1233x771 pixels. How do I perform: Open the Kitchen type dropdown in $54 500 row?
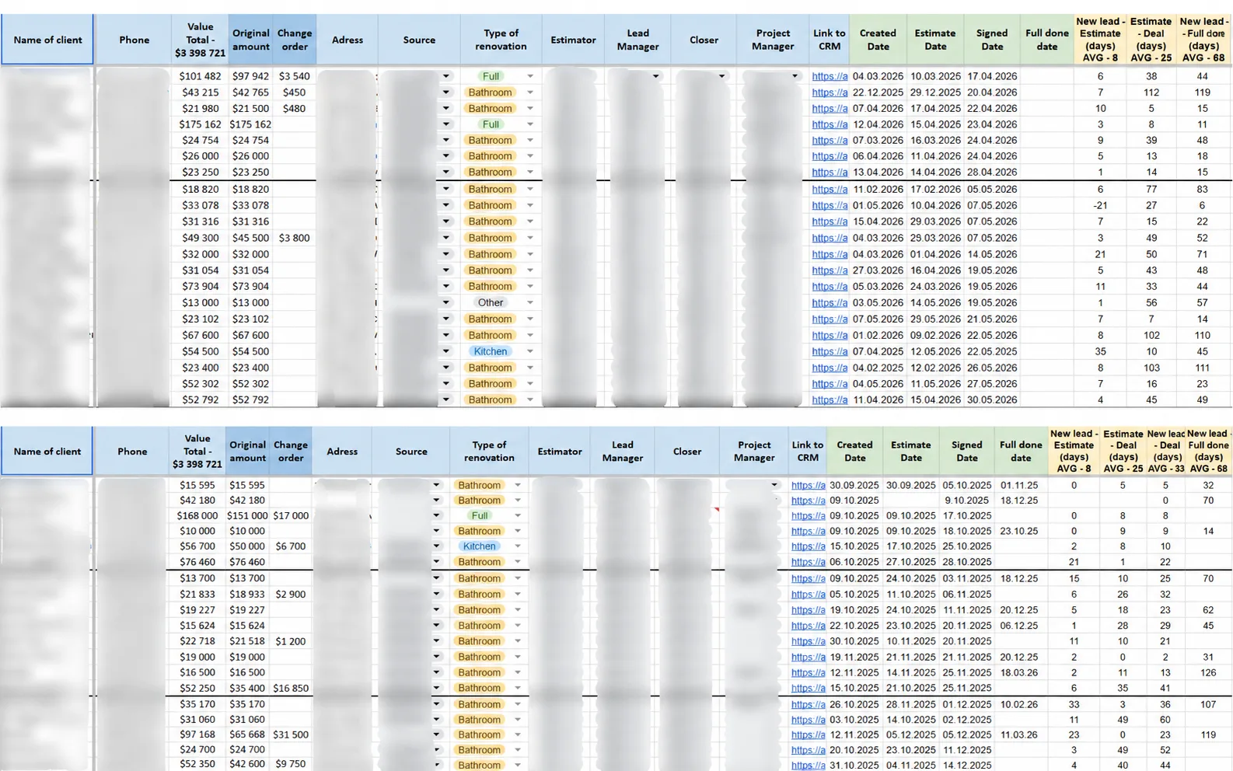(530, 351)
